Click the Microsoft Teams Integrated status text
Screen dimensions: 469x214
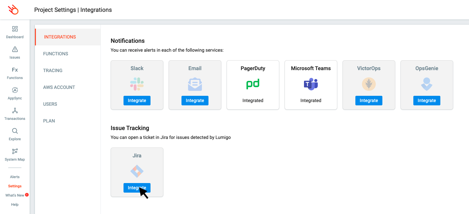[311, 100]
